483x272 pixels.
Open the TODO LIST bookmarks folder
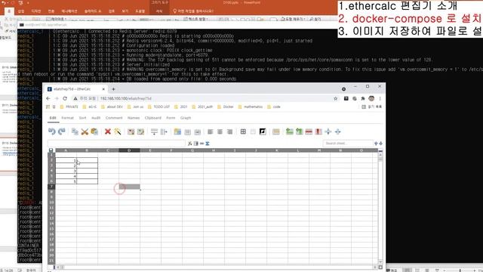click(x=159, y=107)
